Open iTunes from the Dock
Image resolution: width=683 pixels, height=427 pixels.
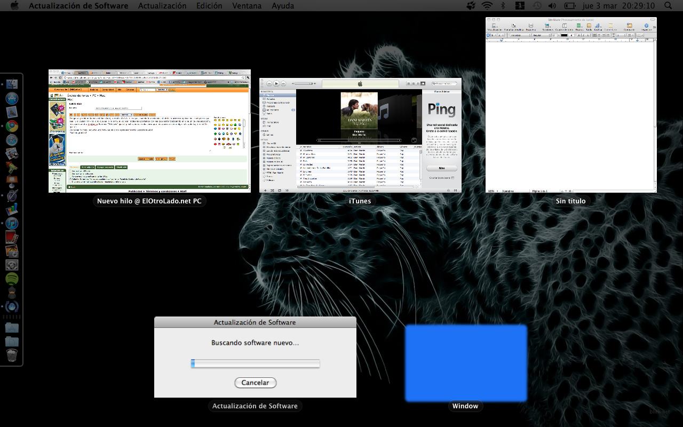point(12,223)
